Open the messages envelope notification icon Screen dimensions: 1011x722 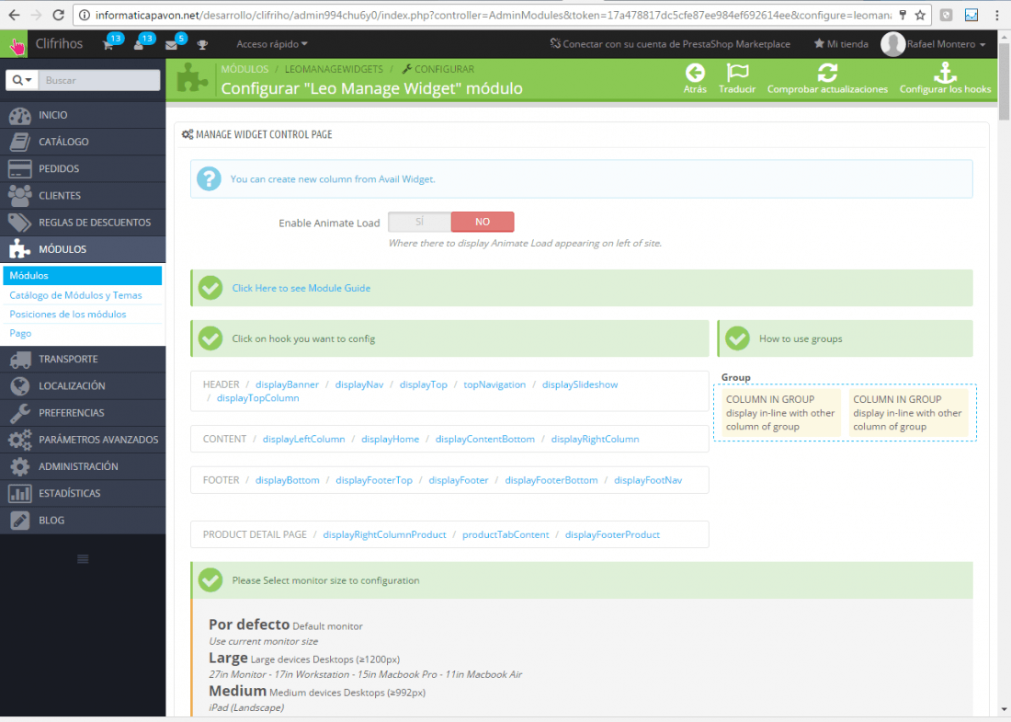(171, 44)
